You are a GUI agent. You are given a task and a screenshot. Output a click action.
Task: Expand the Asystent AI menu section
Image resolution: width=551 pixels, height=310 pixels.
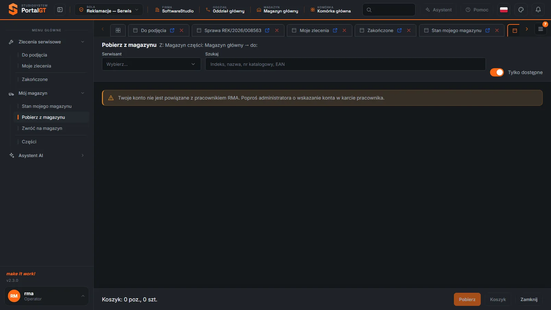pos(46,155)
